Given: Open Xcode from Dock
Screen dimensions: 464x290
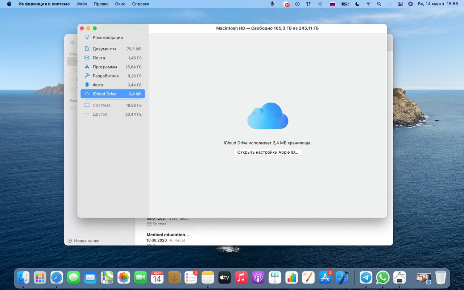Looking at the screenshot, I should coord(342,278).
